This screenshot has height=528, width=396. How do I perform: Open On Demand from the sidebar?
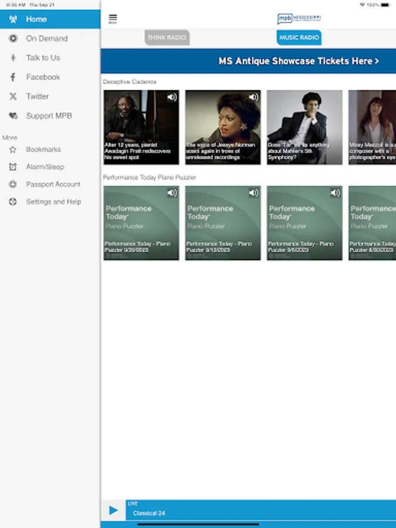tap(46, 39)
